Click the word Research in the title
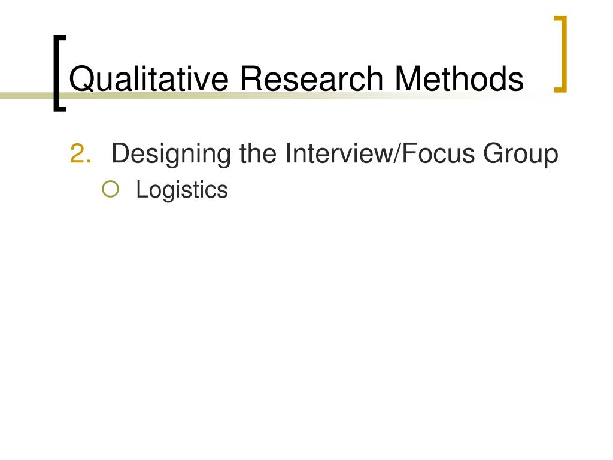This screenshot has width=613, height=460. (x=311, y=78)
